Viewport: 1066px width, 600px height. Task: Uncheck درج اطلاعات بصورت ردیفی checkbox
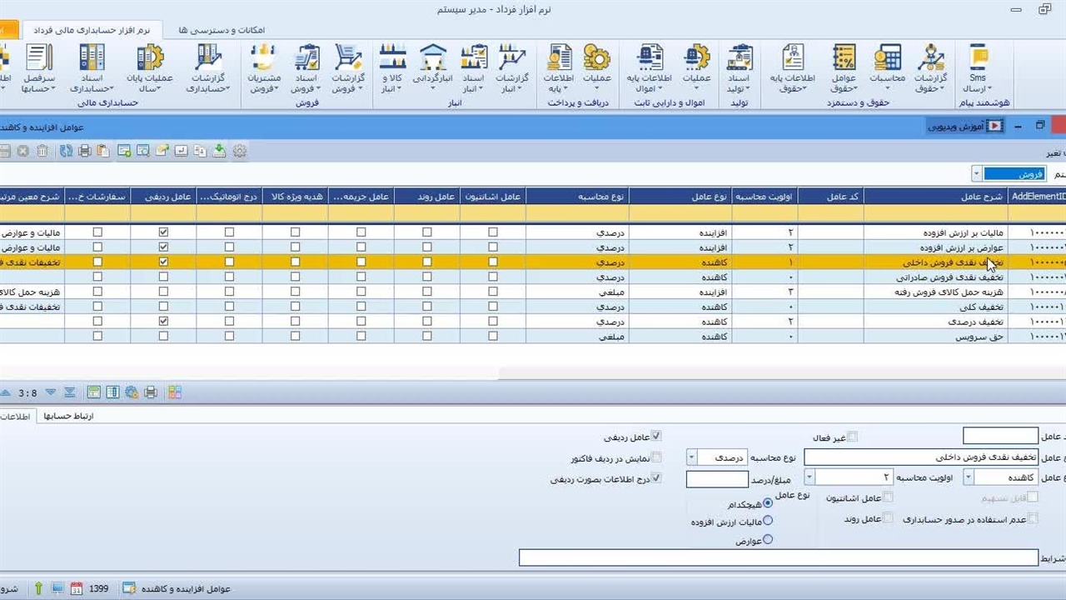tap(656, 478)
